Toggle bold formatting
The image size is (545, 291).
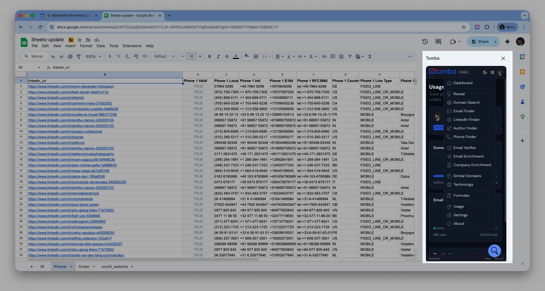[209, 57]
